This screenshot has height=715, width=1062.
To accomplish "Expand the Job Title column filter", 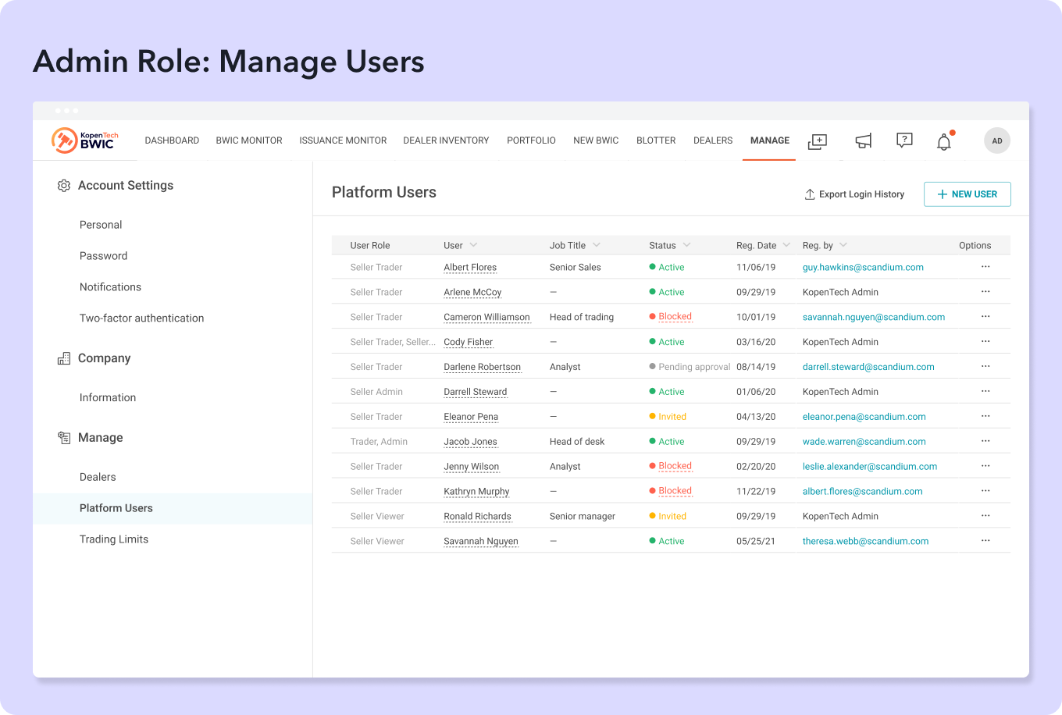I will pyautogui.click(x=597, y=245).
